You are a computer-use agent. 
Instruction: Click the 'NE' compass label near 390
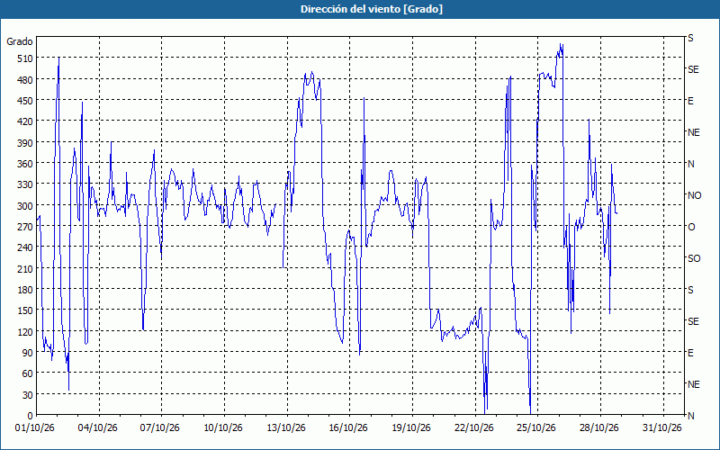click(694, 132)
